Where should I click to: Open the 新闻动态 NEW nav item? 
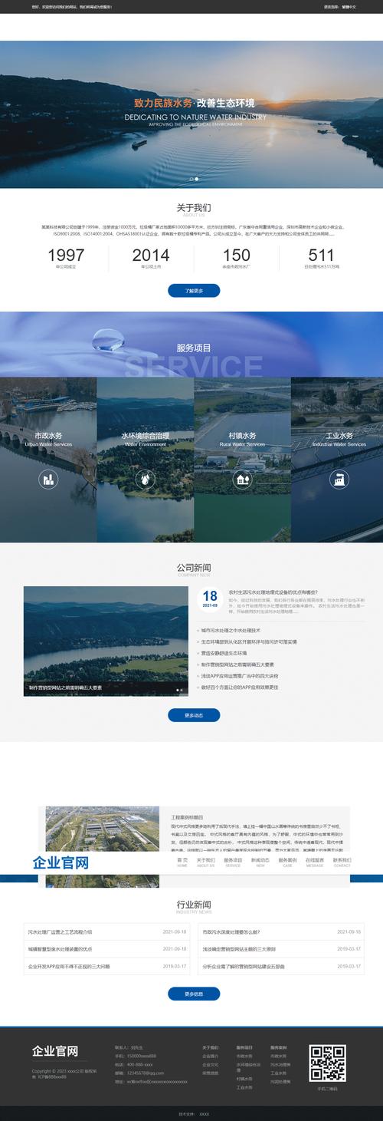[x=260, y=862]
